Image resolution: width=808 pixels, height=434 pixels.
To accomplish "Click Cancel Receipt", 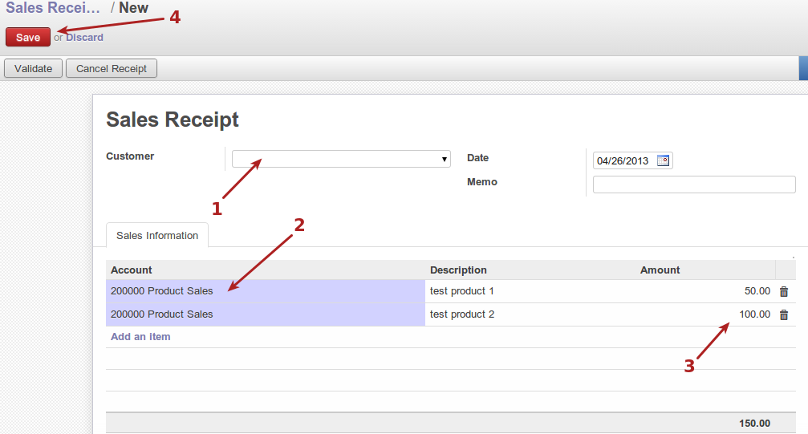I will [112, 68].
